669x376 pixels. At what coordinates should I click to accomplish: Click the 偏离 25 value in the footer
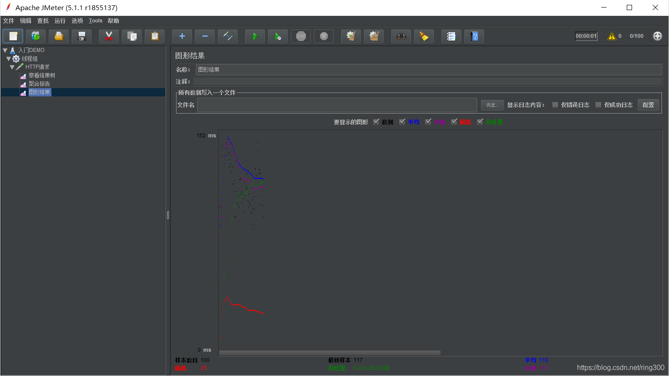tap(203, 368)
